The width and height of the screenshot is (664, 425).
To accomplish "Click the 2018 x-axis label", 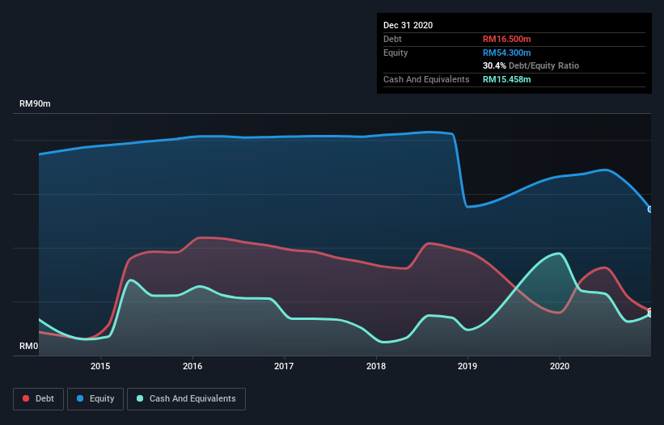I will pyautogui.click(x=376, y=366).
